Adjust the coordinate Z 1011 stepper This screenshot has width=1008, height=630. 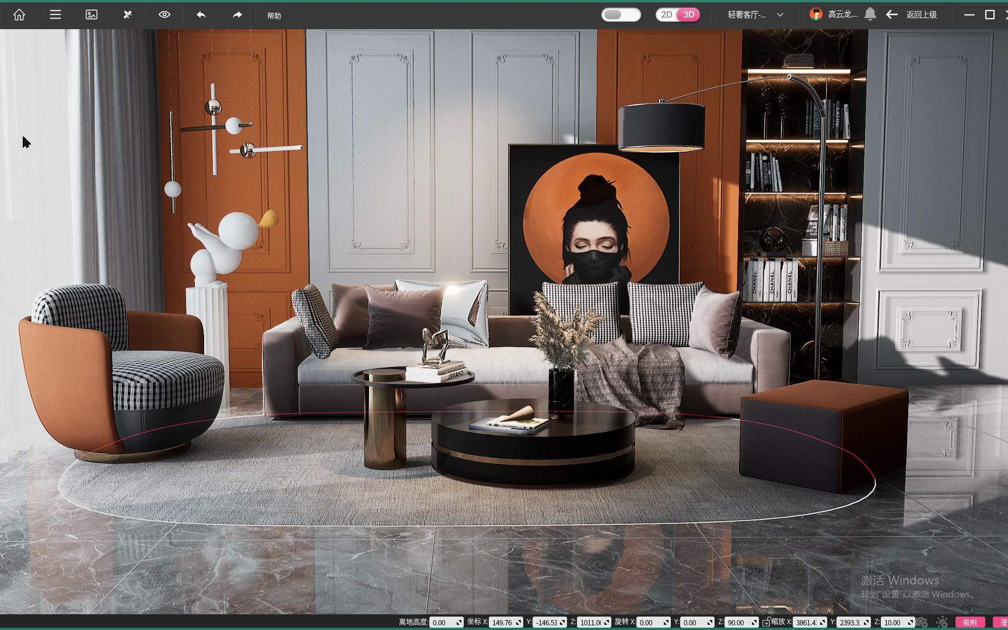[x=607, y=622]
